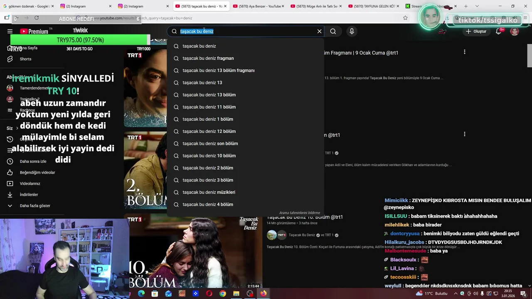Close the taşacak bu deniz tab

[226, 6]
